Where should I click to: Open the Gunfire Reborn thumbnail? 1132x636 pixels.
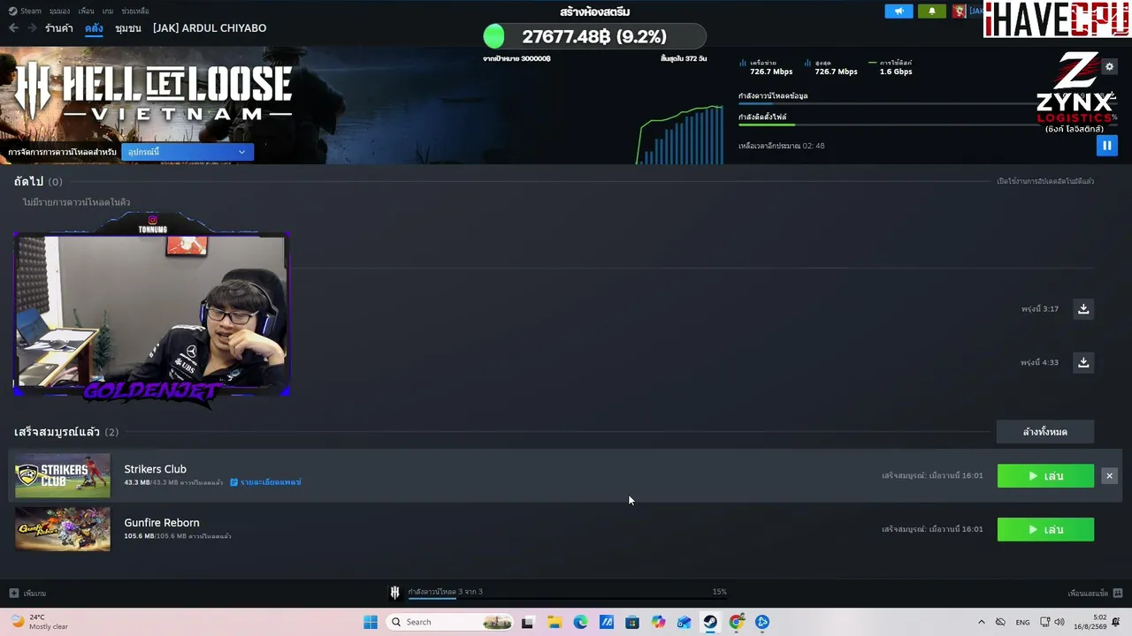click(63, 529)
